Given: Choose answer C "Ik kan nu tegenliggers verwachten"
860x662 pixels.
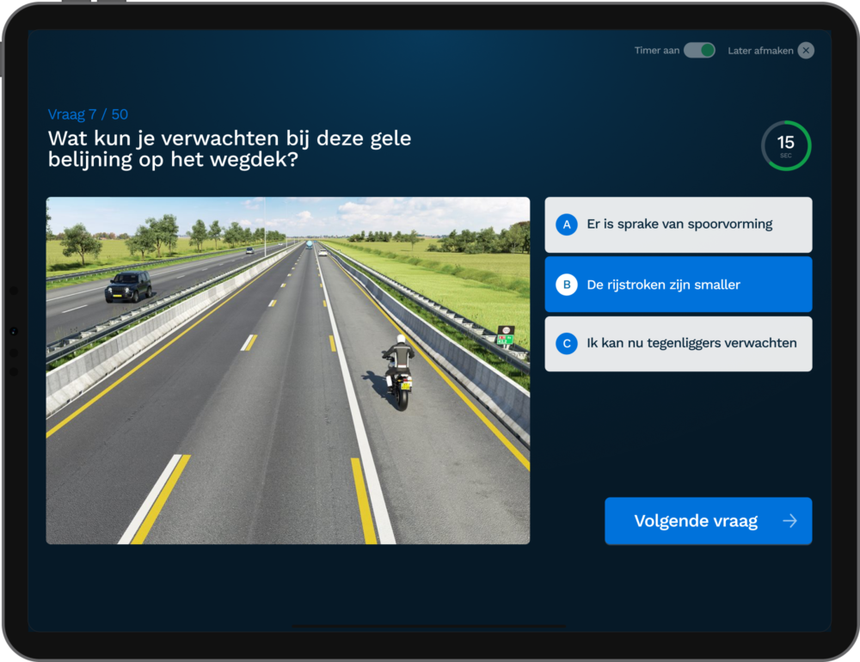Looking at the screenshot, I should (x=678, y=343).
